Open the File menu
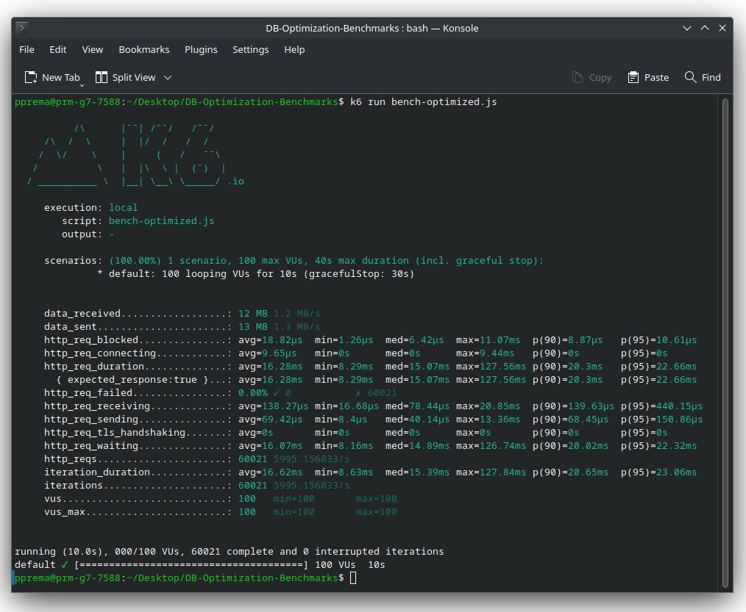This screenshot has height=612, width=746. click(26, 49)
